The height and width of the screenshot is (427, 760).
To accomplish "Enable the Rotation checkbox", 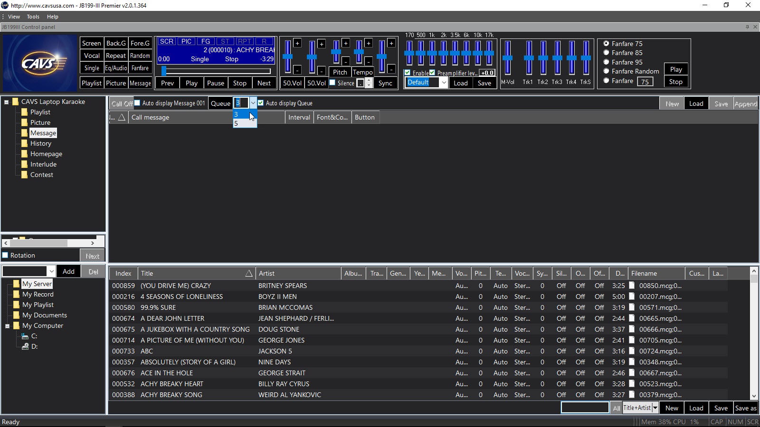I will point(5,255).
